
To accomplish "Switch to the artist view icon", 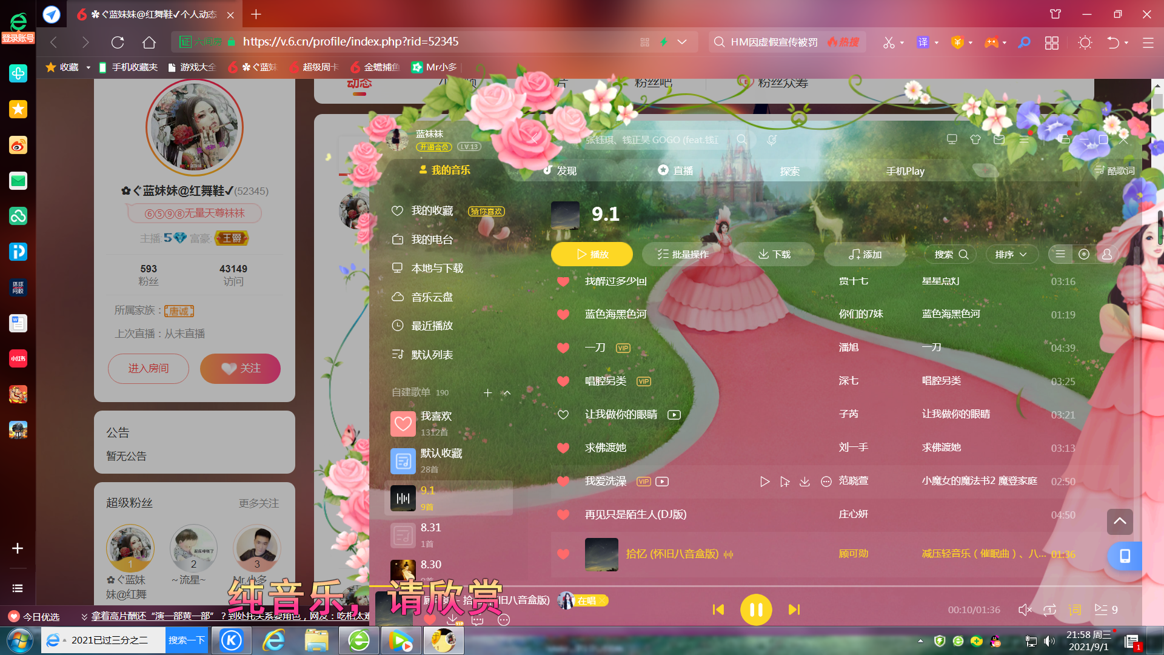I will (x=1107, y=254).
